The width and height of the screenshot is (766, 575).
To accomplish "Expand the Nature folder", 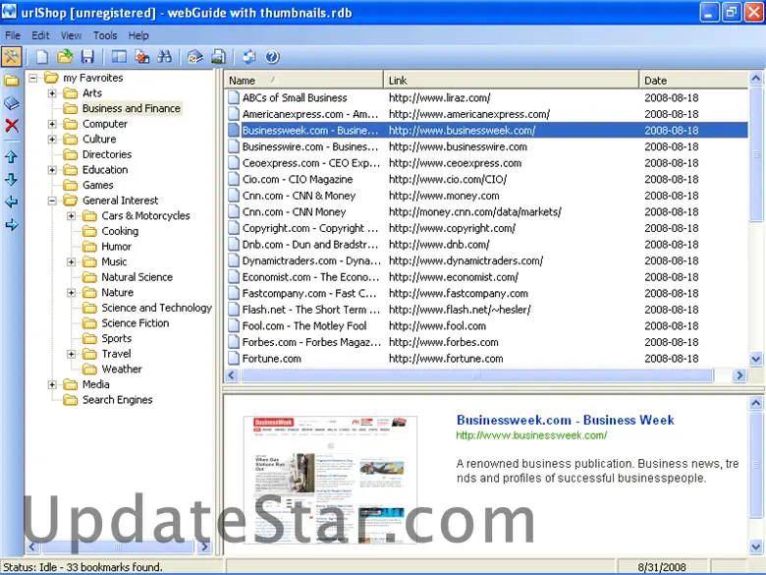I will 72,292.
